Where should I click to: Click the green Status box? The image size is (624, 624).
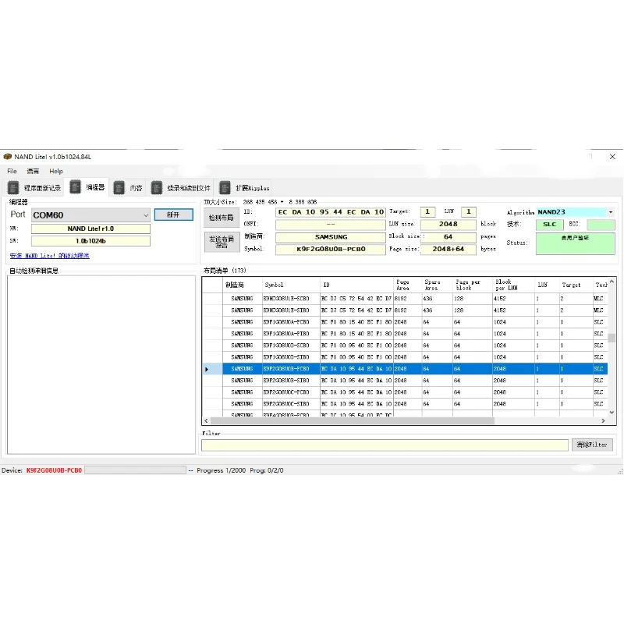tap(575, 243)
